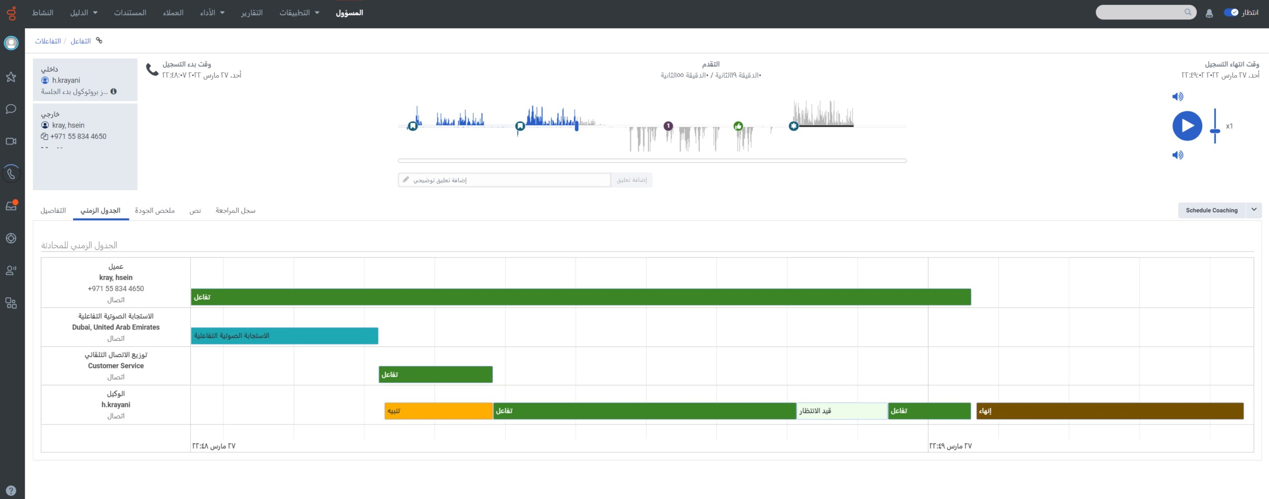Click the help question mark icon
The height and width of the screenshot is (499, 1269).
tap(11, 491)
